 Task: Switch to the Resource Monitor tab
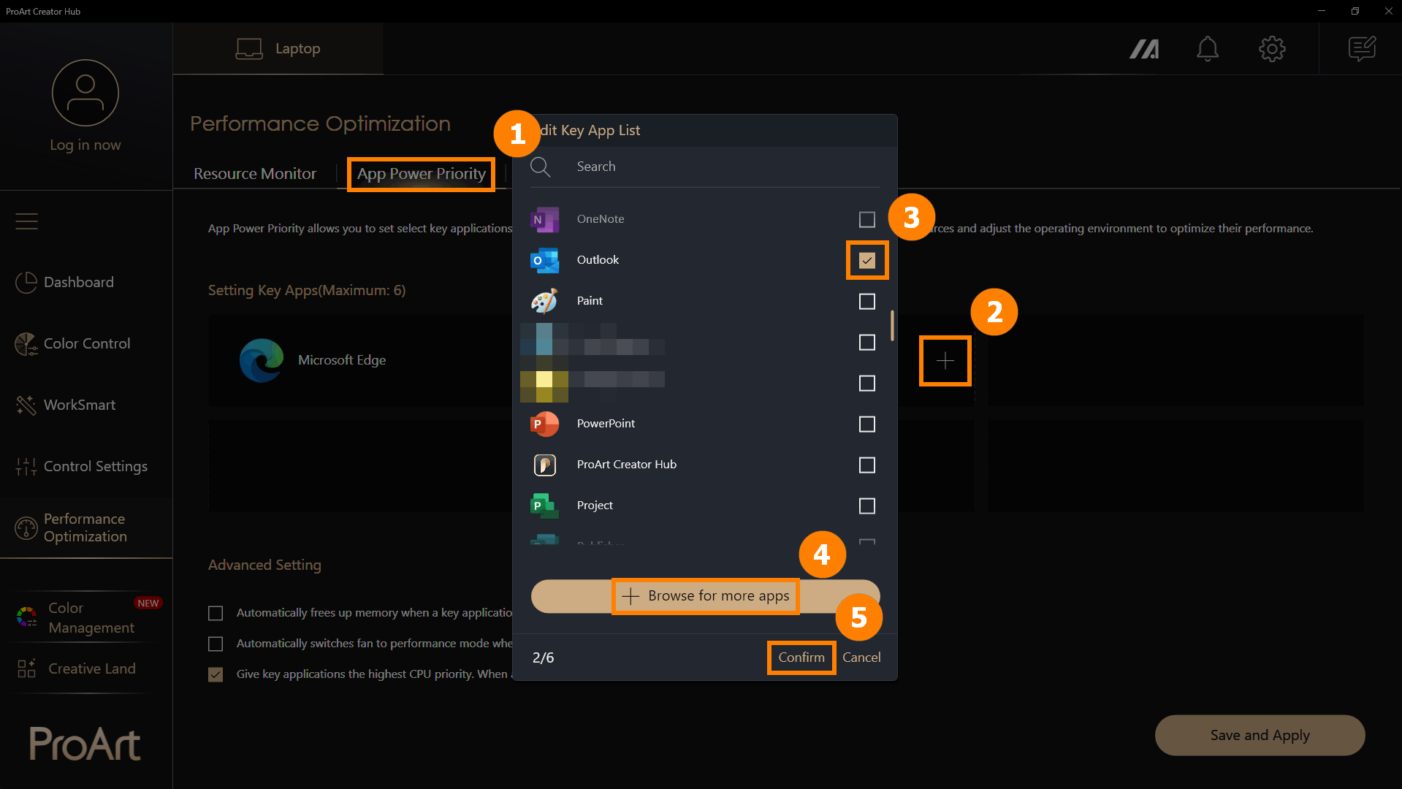click(255, 174)
